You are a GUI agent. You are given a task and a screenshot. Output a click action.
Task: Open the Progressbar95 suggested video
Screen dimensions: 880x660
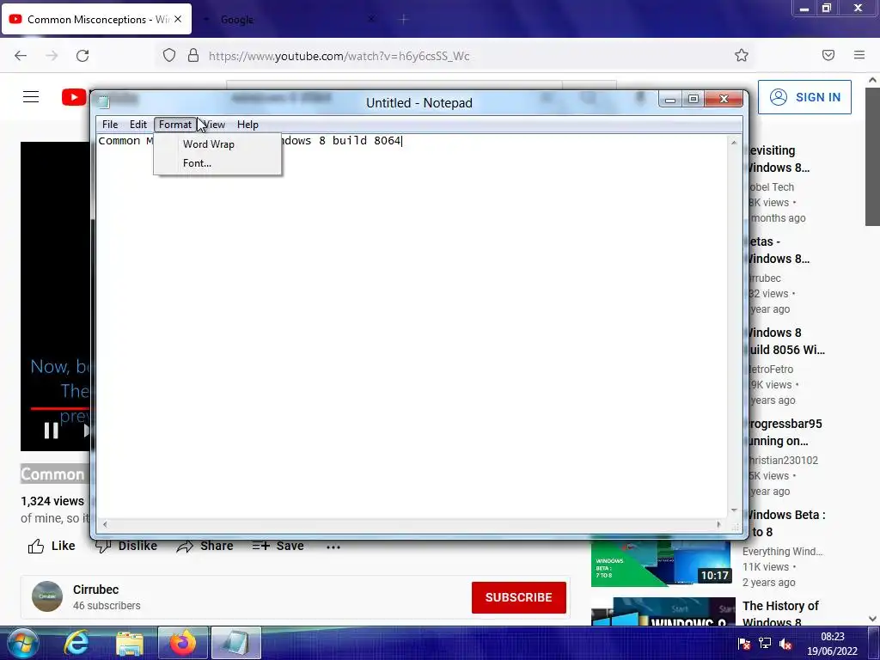coord(785,432)
